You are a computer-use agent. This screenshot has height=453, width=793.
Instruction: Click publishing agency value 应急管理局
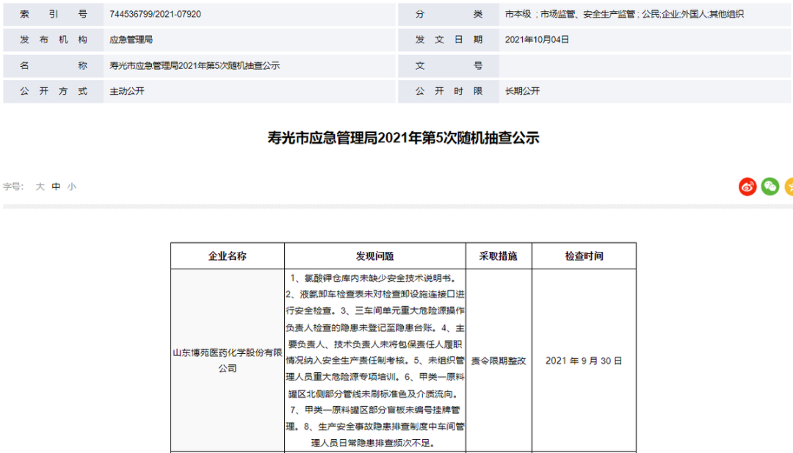tap(131, 40)
